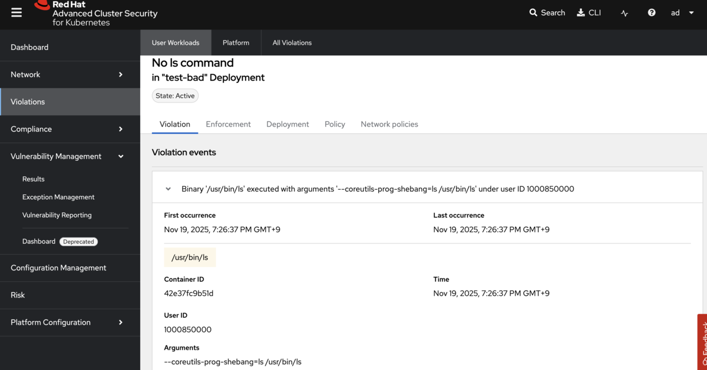Switch to the Network policies tab
Image resolution: width=707 pixels, height=370 pixels.
(389, 124)
